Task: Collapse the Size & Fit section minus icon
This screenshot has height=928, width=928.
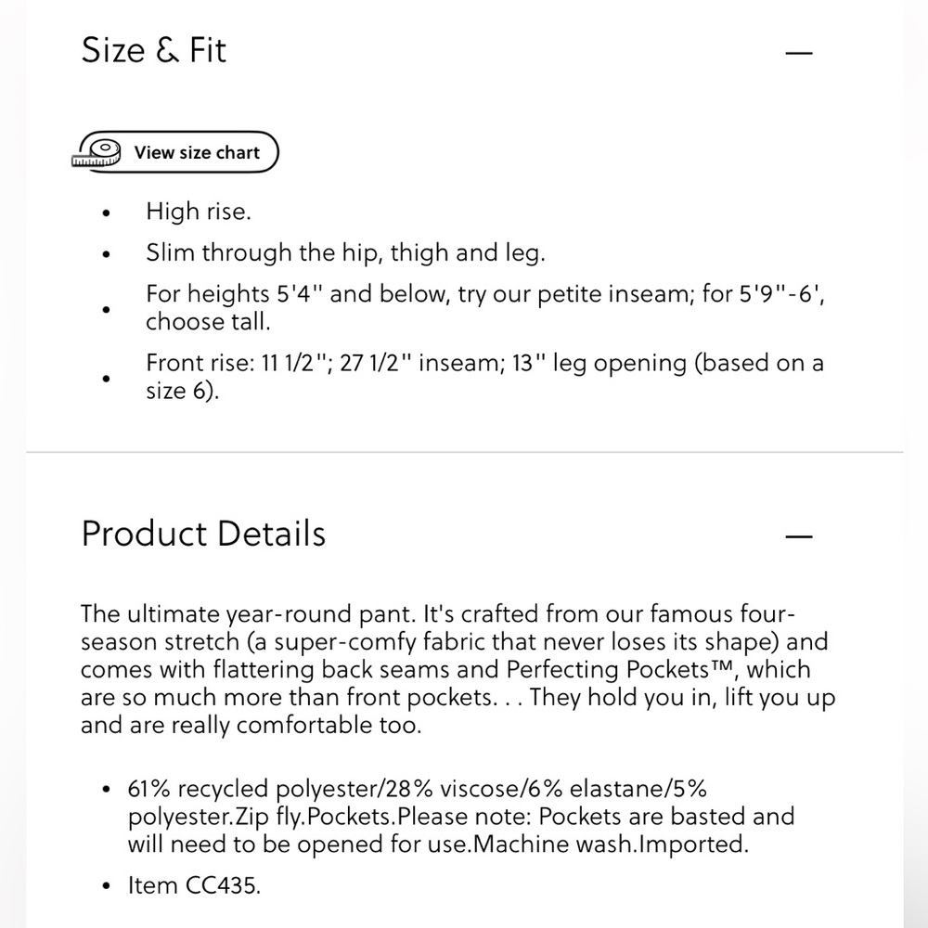Action: click(x=798, y=53)
